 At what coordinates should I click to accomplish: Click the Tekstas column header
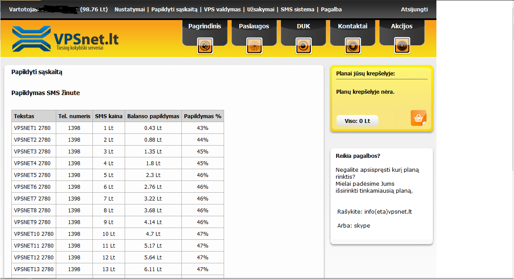click(34, 116)
